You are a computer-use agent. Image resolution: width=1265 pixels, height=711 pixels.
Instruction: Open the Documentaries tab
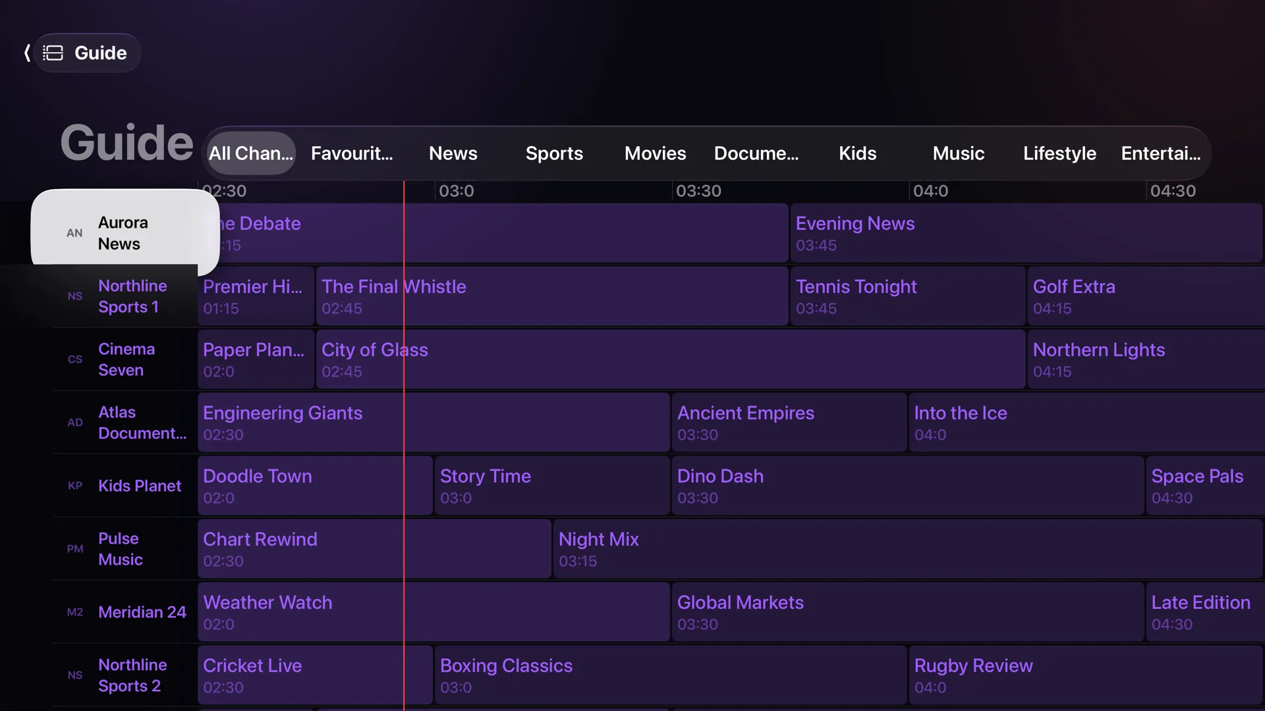(756, 153)
